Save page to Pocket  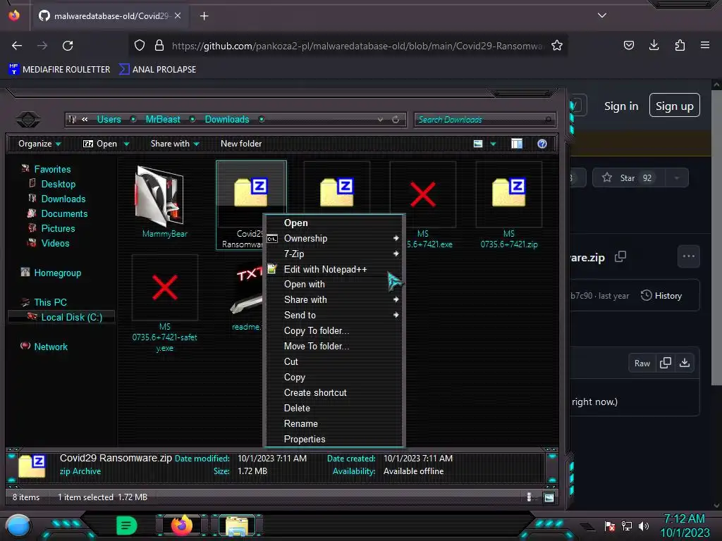628,45
